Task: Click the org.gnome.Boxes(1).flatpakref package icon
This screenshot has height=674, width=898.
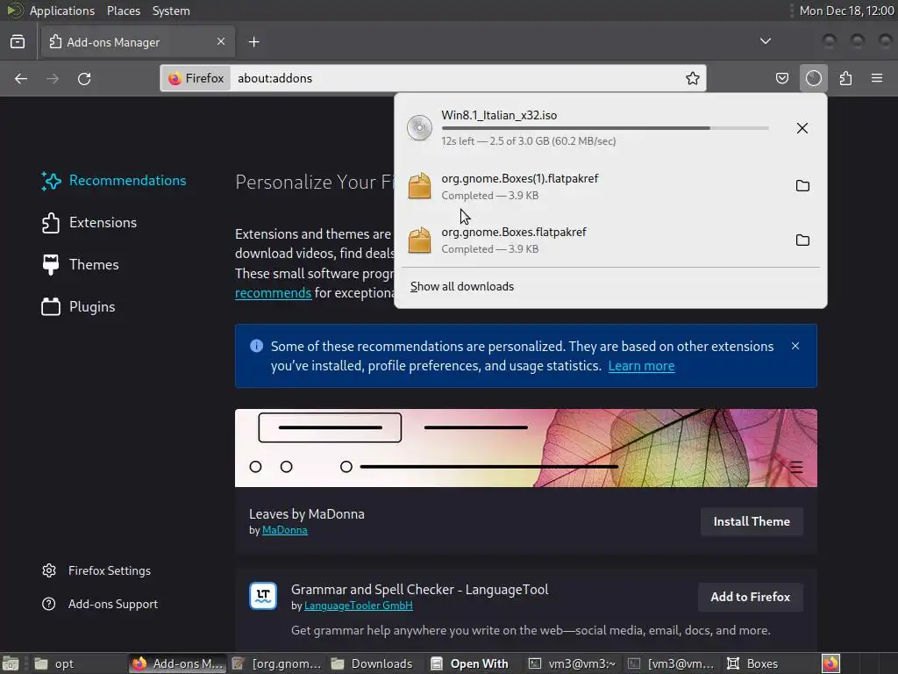Action: coord(419,186)
